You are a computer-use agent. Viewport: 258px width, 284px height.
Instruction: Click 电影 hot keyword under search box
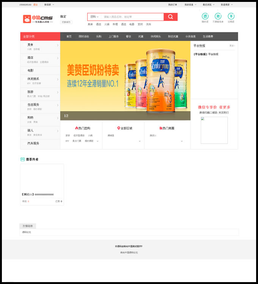pos(132,24)
